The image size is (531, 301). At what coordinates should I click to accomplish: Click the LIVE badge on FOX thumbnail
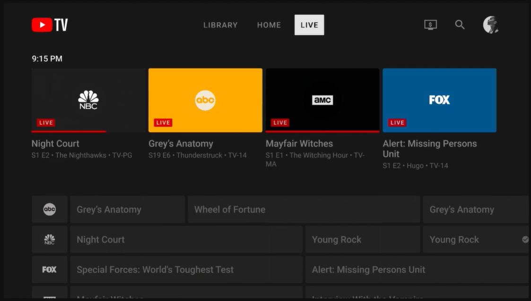[397, 122]
